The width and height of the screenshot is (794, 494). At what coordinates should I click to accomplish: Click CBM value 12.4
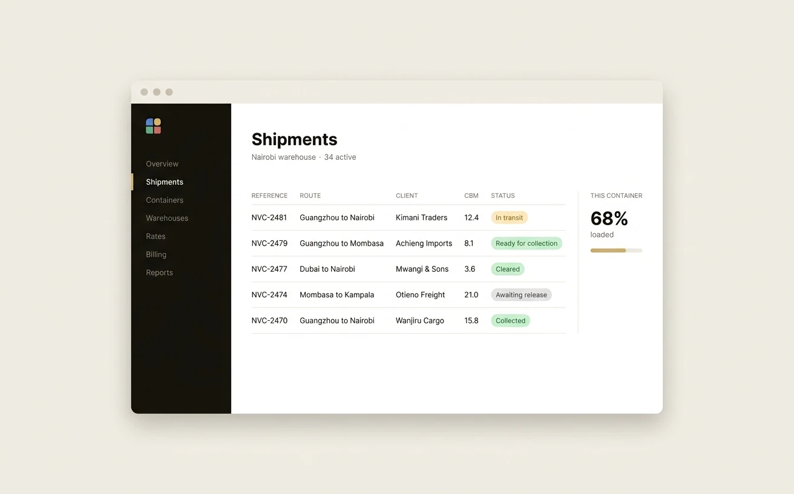(x=471, y=217)
